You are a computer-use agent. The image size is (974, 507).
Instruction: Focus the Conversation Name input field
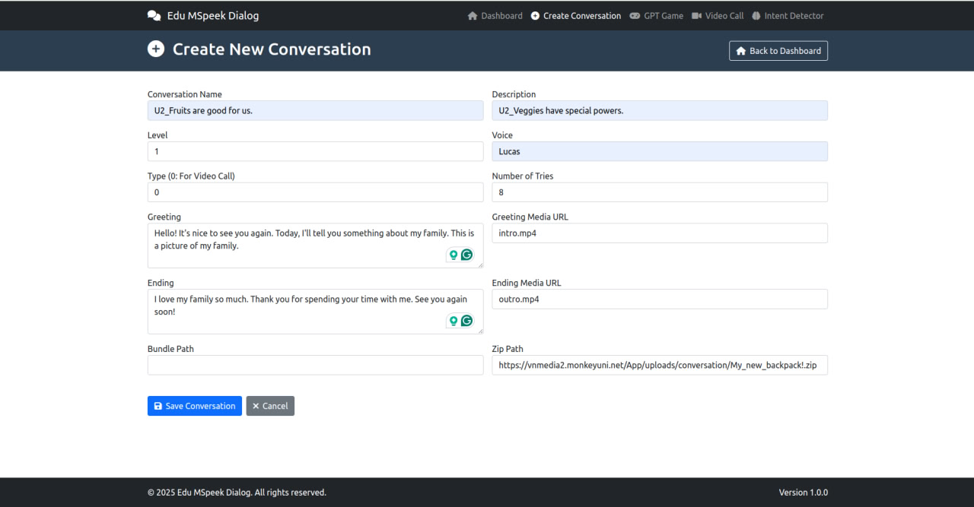click(315, 110)
